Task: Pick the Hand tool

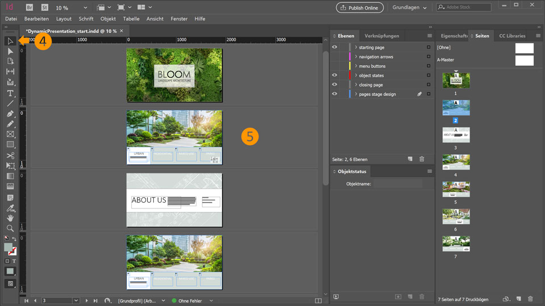Action: [x=10, y=218]
